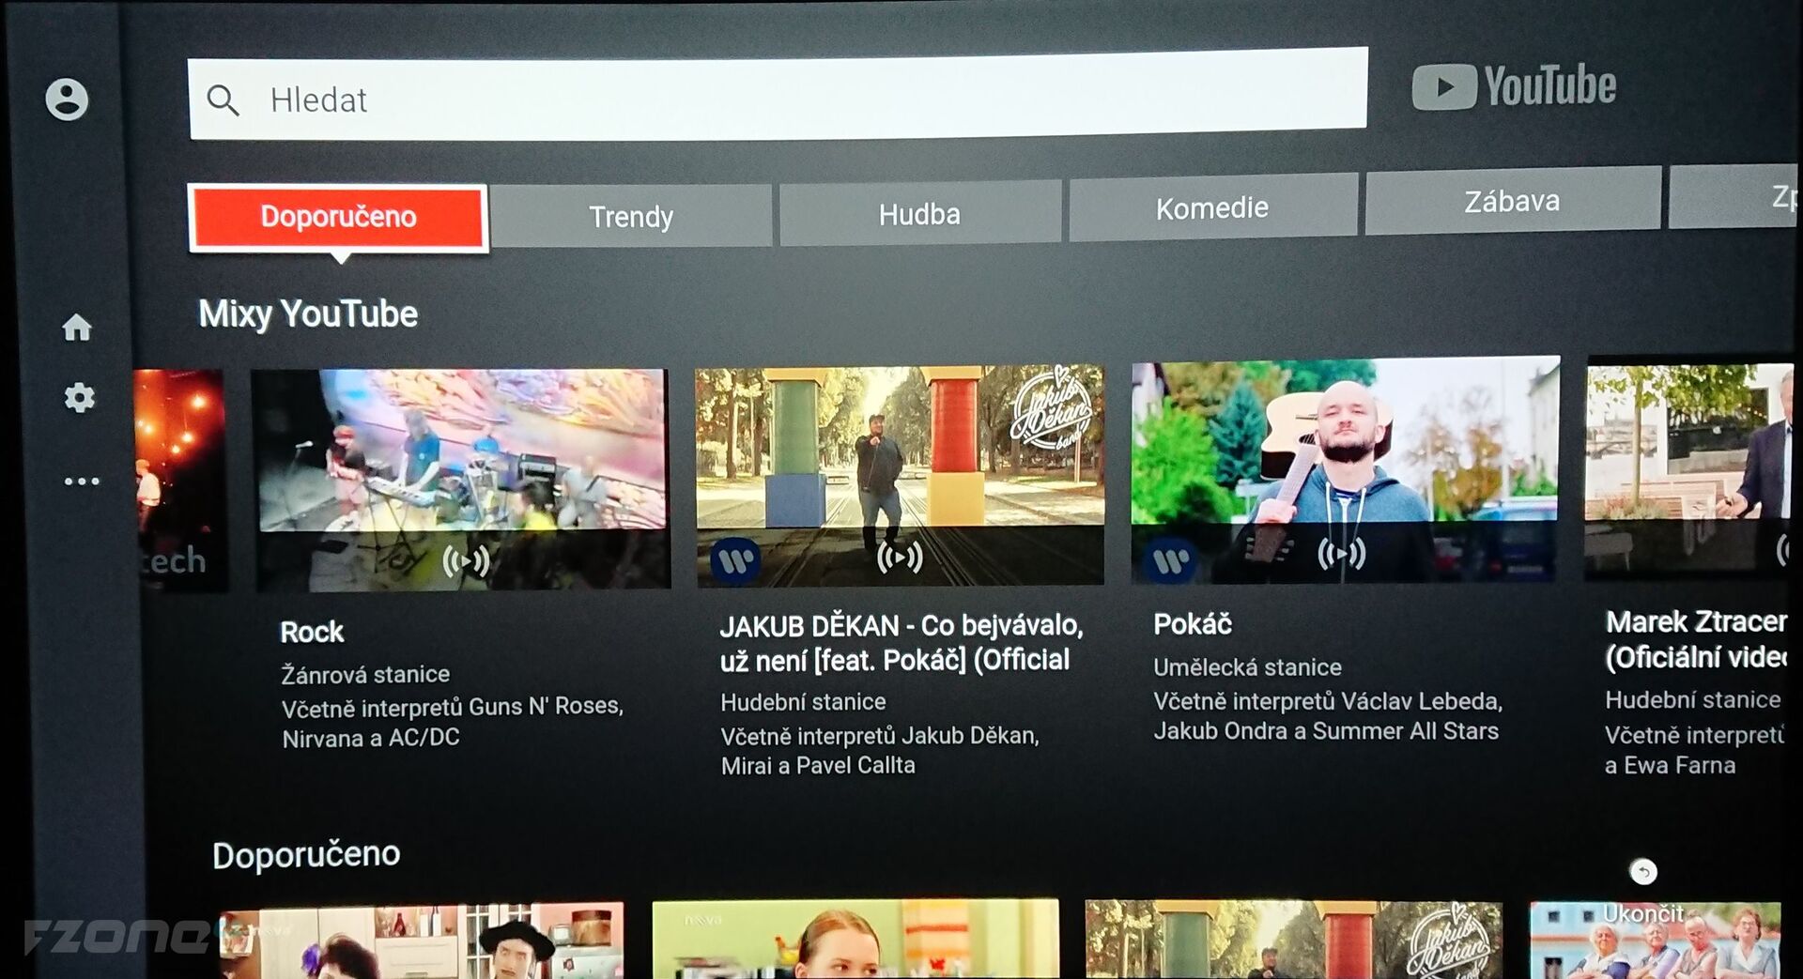
Task: Click the Mixy YouTube section heading
Action: click(x=308, y=314)
